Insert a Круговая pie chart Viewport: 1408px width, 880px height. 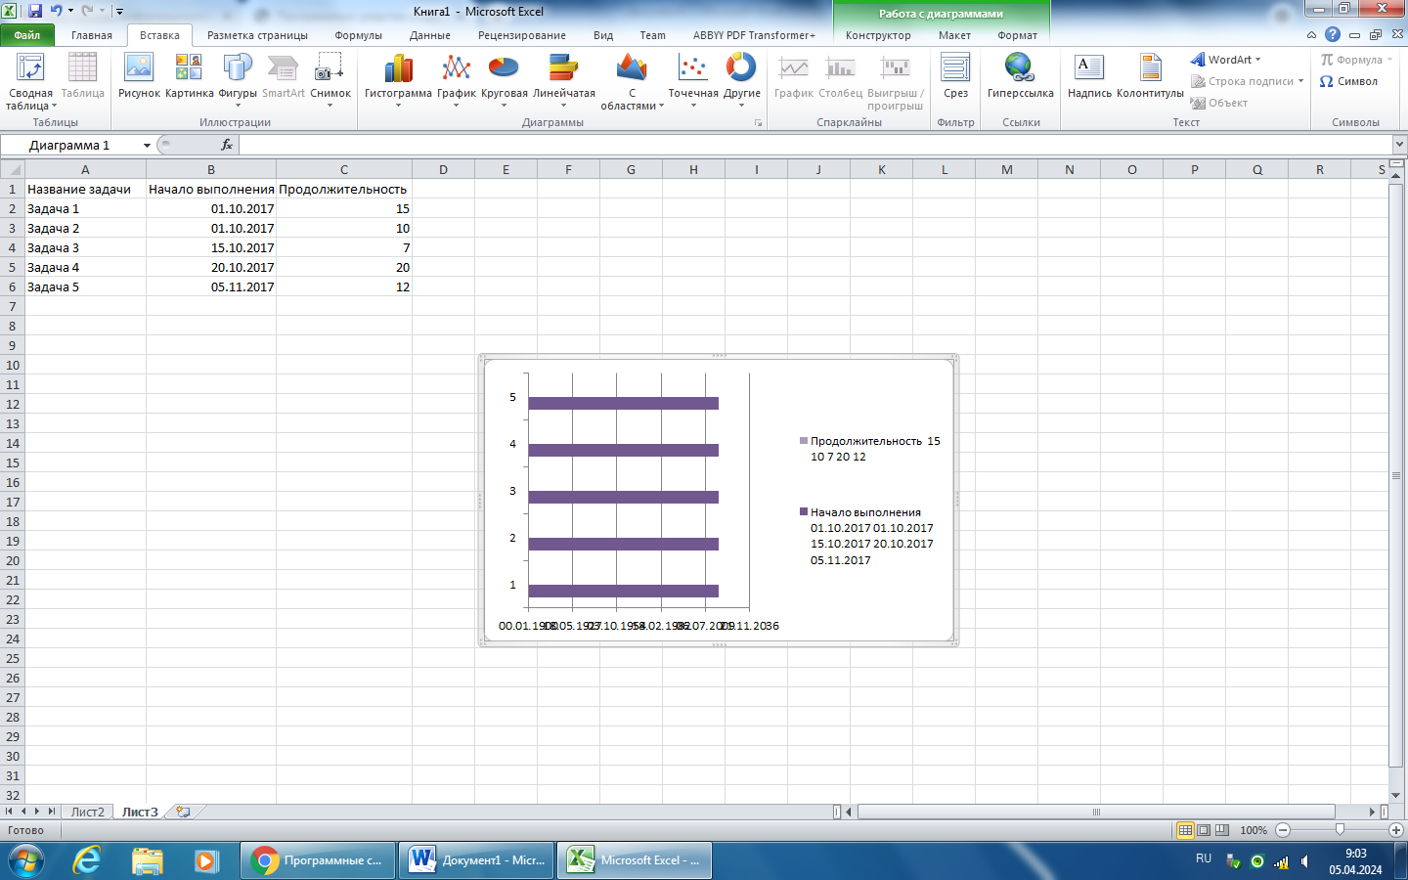click(504, 80)
